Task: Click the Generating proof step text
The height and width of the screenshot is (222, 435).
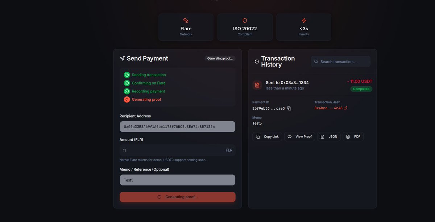Action: coord(146,100)
